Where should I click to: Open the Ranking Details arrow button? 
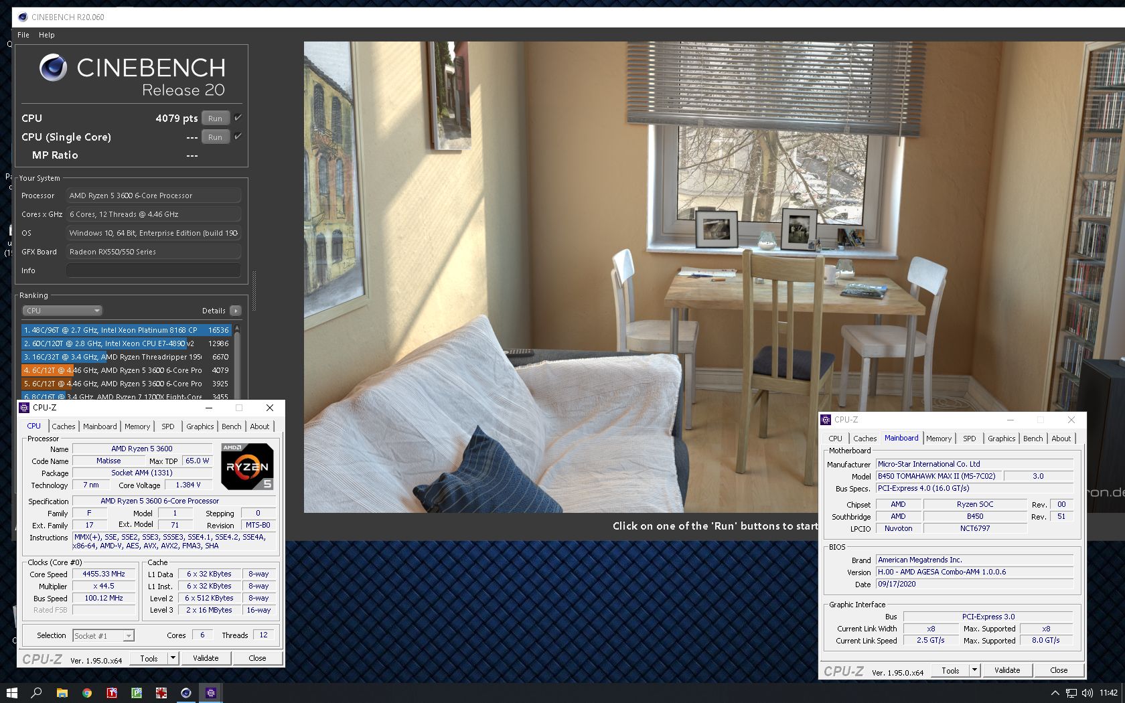pos(235,311)
